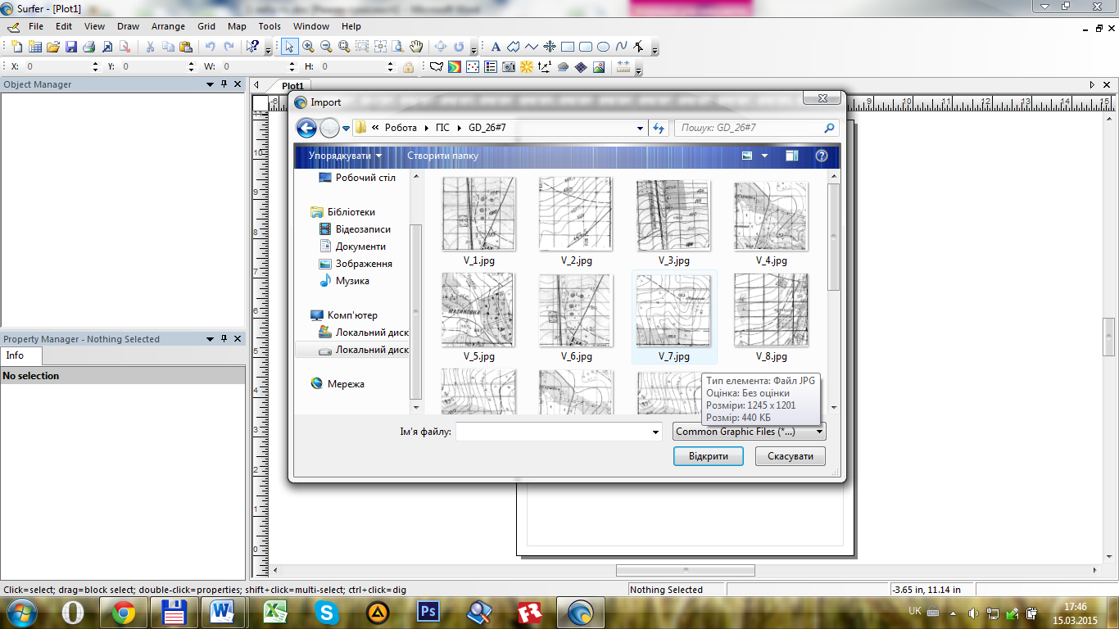
Task: Select the Spline polyline tool
Action: pos(621,47)
